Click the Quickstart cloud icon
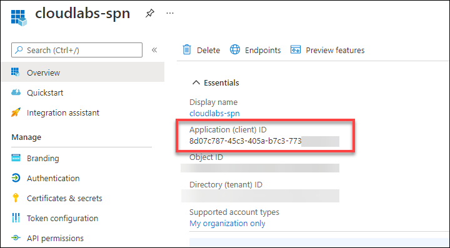The width and height of the screenshot is (450, 248). tap(16, 92)
